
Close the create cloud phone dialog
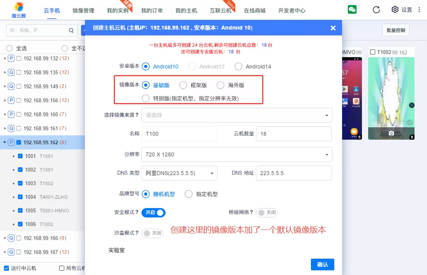(x=333, y=28)
